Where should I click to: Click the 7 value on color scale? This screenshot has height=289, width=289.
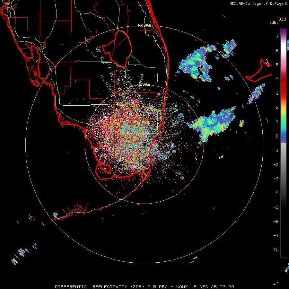point(277,36)
